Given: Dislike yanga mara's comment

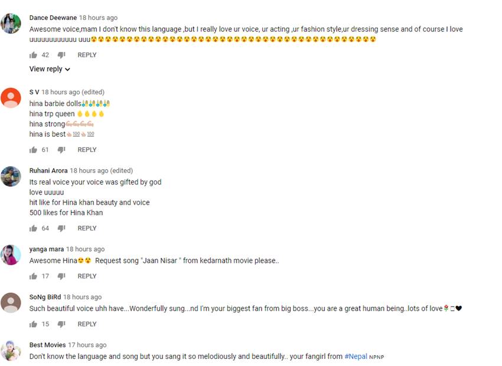Looking at the screenshot, I should 61,276.
